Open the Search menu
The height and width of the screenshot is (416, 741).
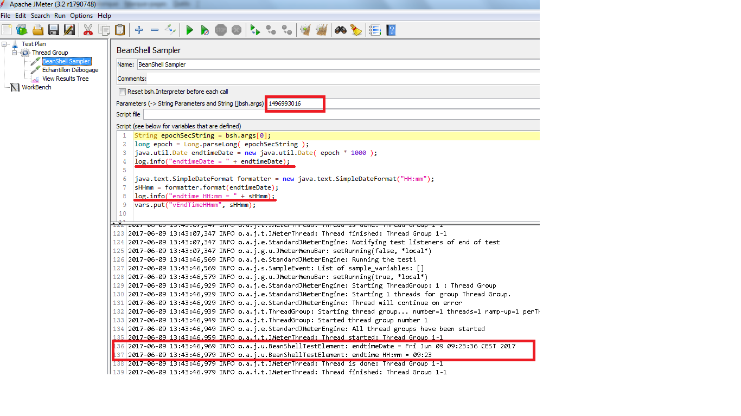(40, 16)
